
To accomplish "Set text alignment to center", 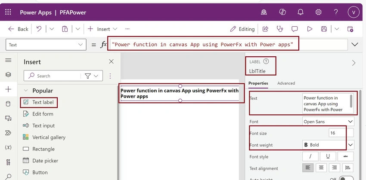I will (x=321, y=168).
